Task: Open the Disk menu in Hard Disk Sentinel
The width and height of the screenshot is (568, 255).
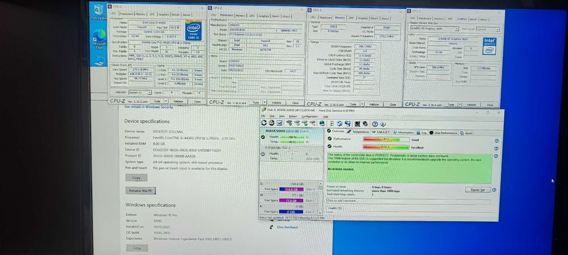Action: (272, 116)
